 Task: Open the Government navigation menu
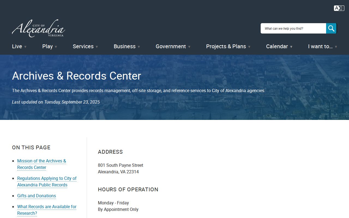[x=171, y=46]
